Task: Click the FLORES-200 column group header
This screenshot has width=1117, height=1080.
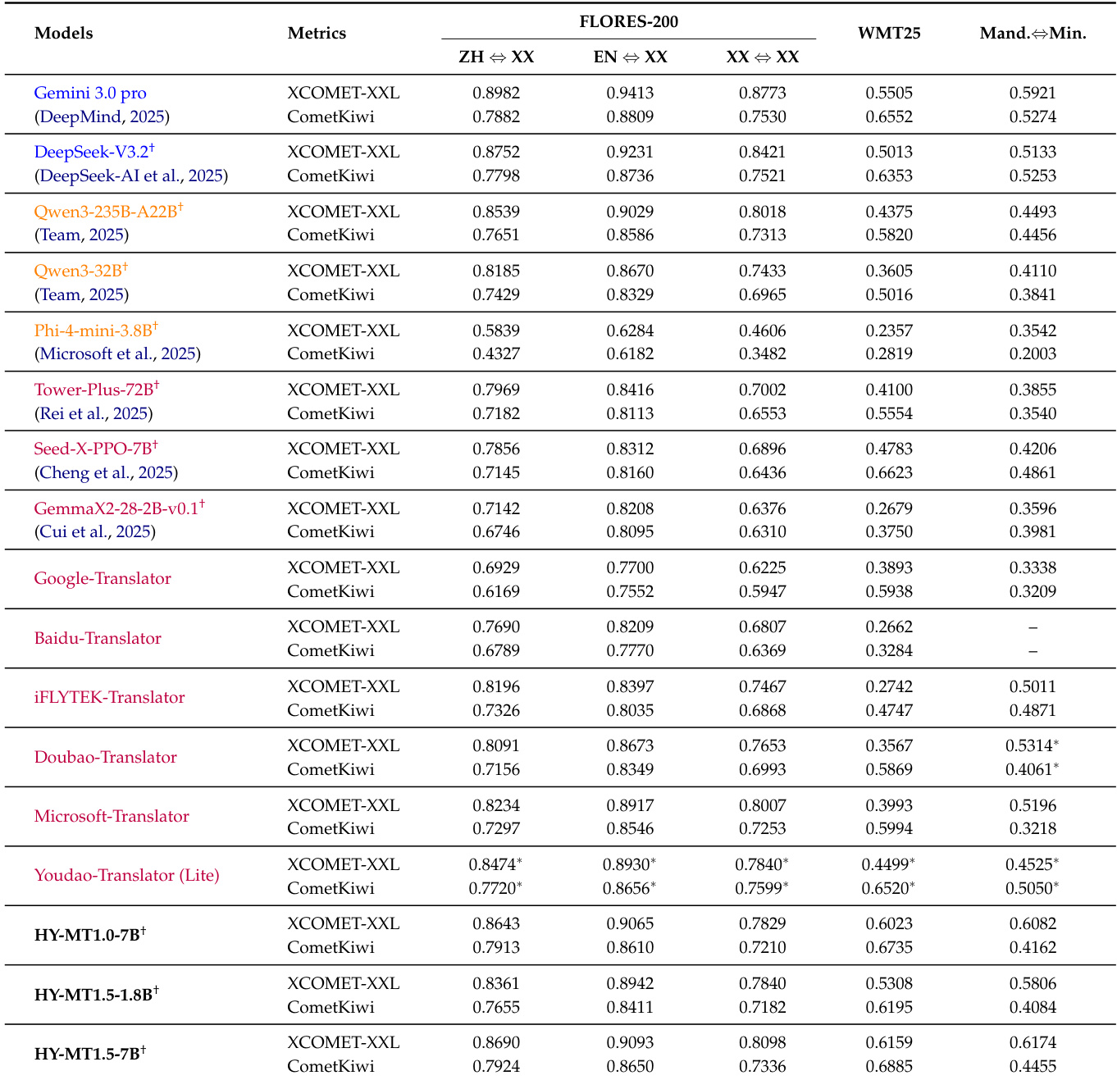Action: tap(628, 22)
